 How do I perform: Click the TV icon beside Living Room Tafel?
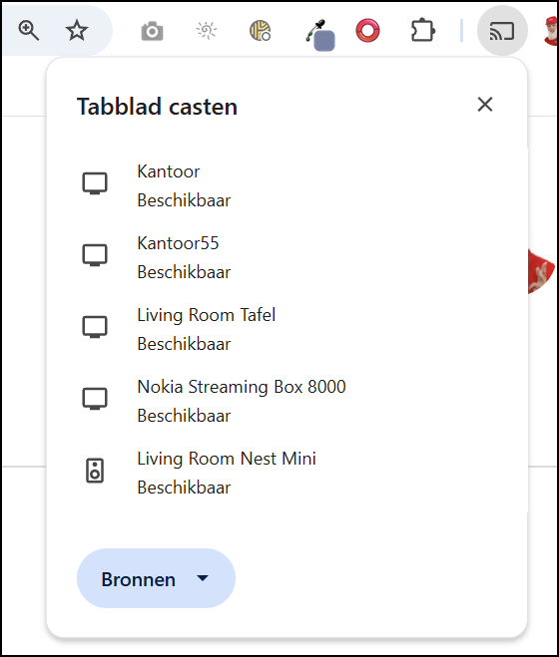click(x=95, y=327)
